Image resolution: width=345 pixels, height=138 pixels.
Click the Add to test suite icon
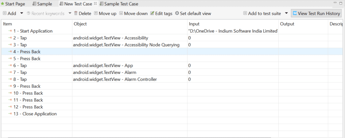pos(245,13)
